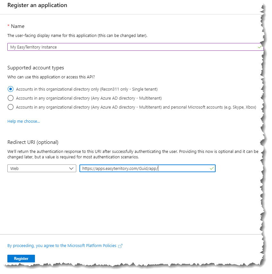Click the Register an application heading

tap(37, 5)
